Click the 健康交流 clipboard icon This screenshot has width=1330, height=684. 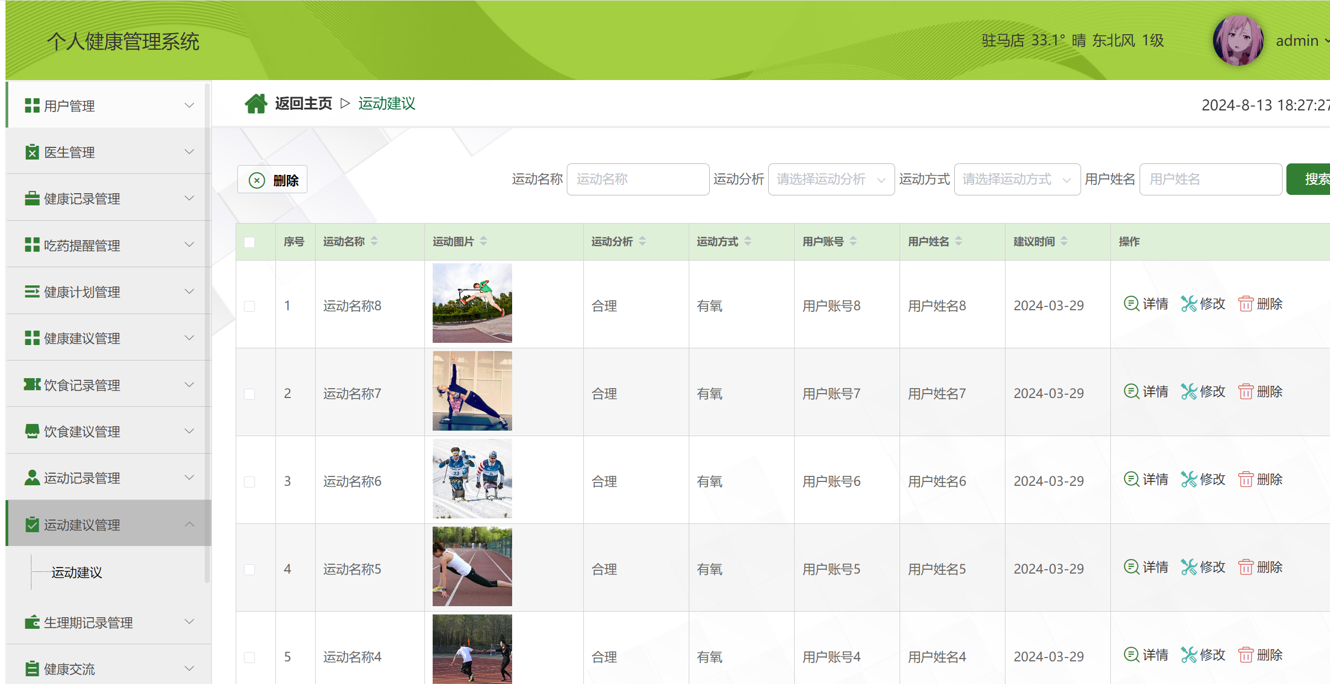(x=32, y=669)
